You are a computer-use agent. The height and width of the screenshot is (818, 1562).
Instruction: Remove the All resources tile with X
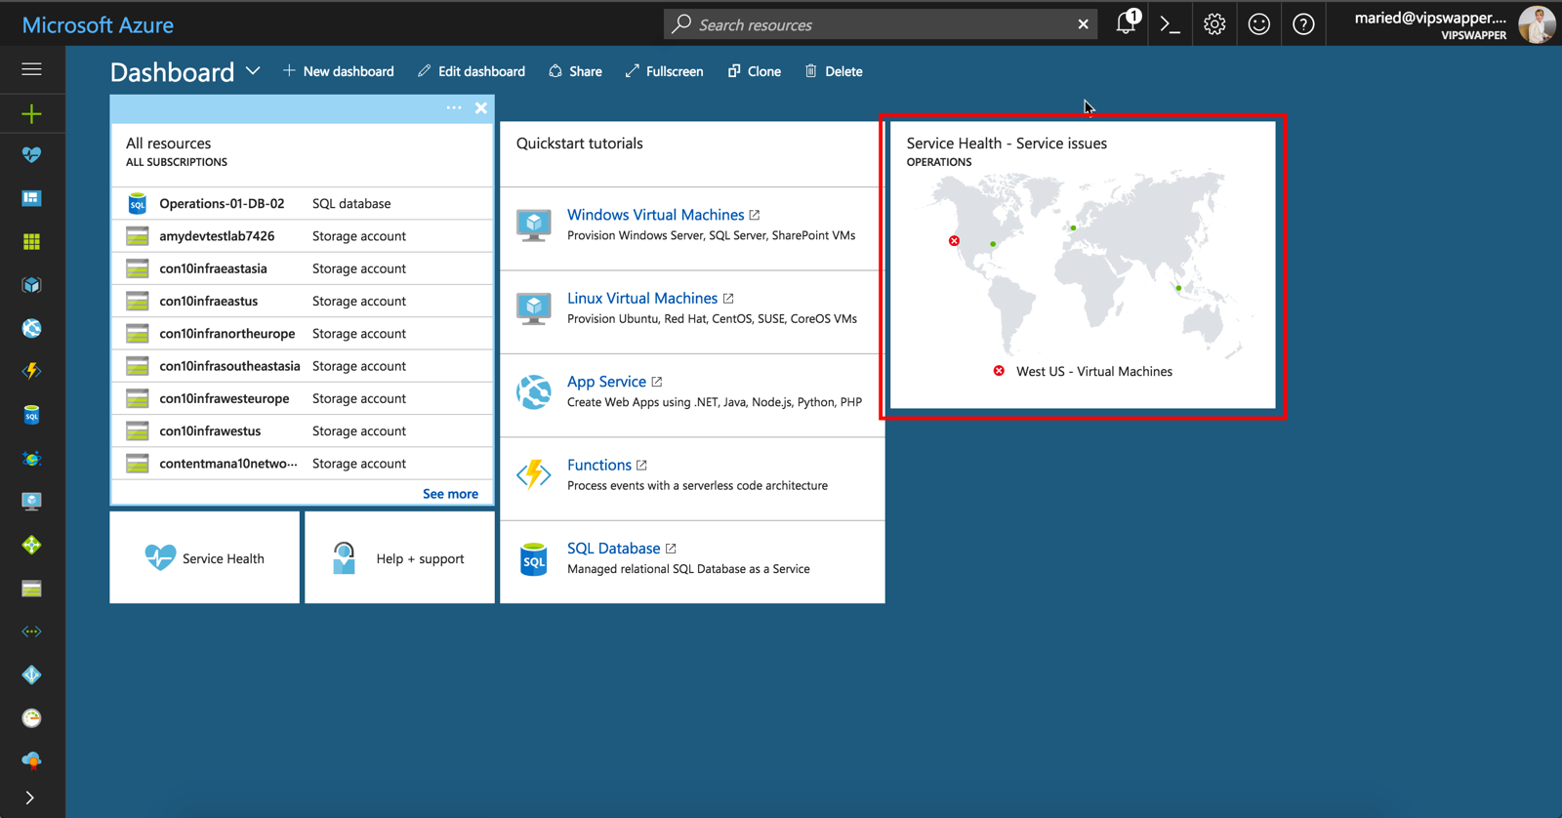point(481,108)
